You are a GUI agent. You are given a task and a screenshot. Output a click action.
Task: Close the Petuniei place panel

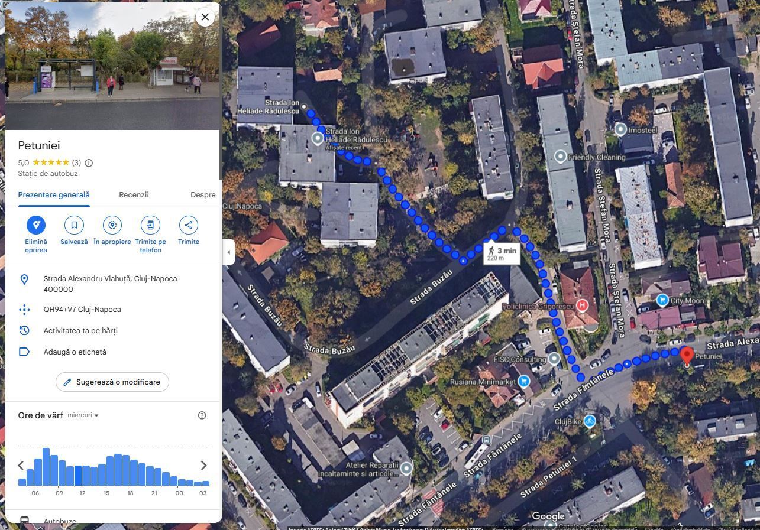(x=205, y=17)
